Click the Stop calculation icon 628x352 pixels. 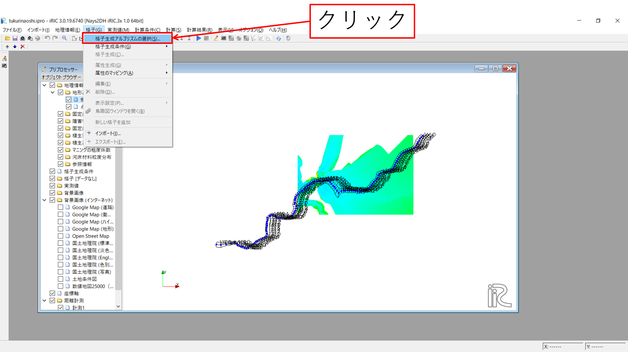pos(206,38)
